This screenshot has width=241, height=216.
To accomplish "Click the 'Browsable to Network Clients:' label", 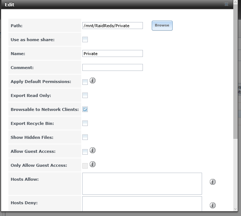I will coord(45,109).
